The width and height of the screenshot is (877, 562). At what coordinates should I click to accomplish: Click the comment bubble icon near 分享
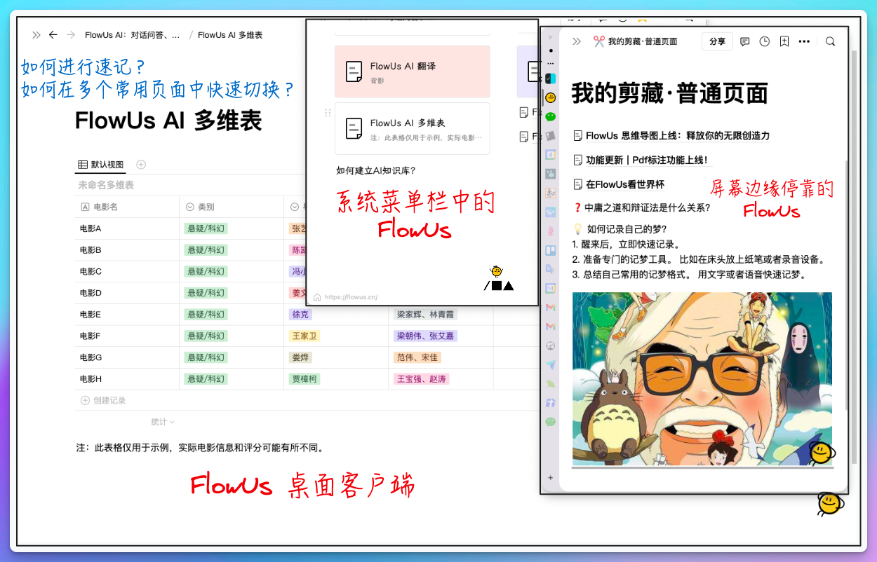pyautogui.click(x=744, y=41)
